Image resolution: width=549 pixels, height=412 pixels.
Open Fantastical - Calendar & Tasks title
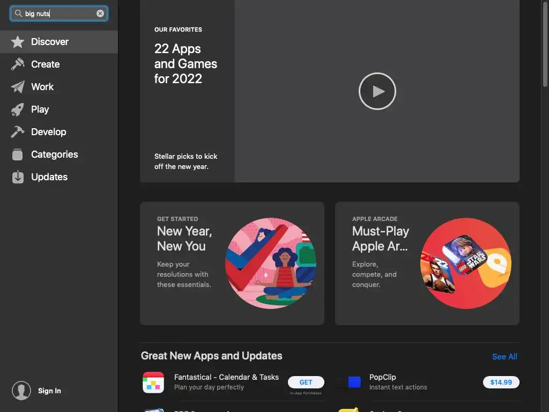[x=227, y=377]
